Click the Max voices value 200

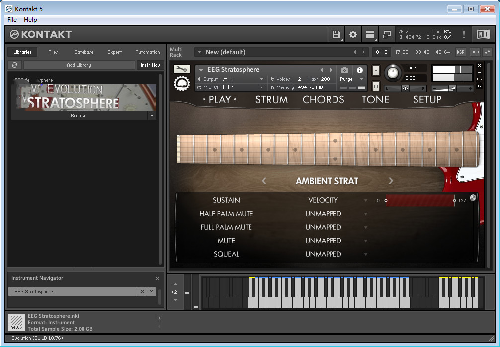(325, 79)
